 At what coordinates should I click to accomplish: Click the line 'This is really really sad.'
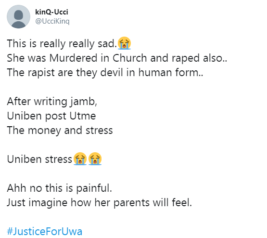62,43
